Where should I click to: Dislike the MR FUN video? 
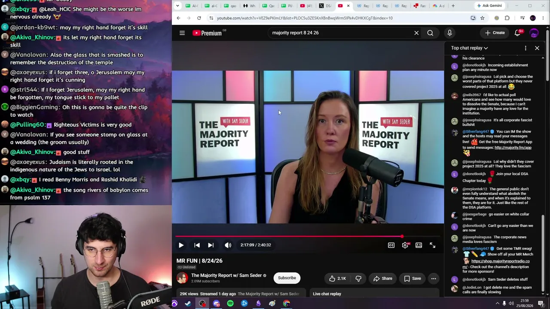coord(358,279)
